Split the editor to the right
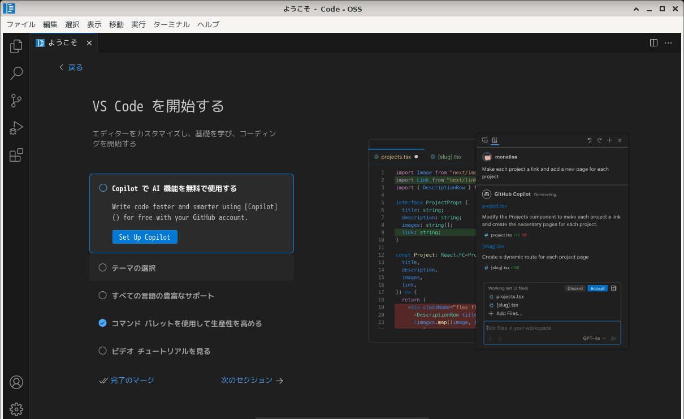Image resolution: width=684 pixels, height=419 pixels. click(653, 43)
